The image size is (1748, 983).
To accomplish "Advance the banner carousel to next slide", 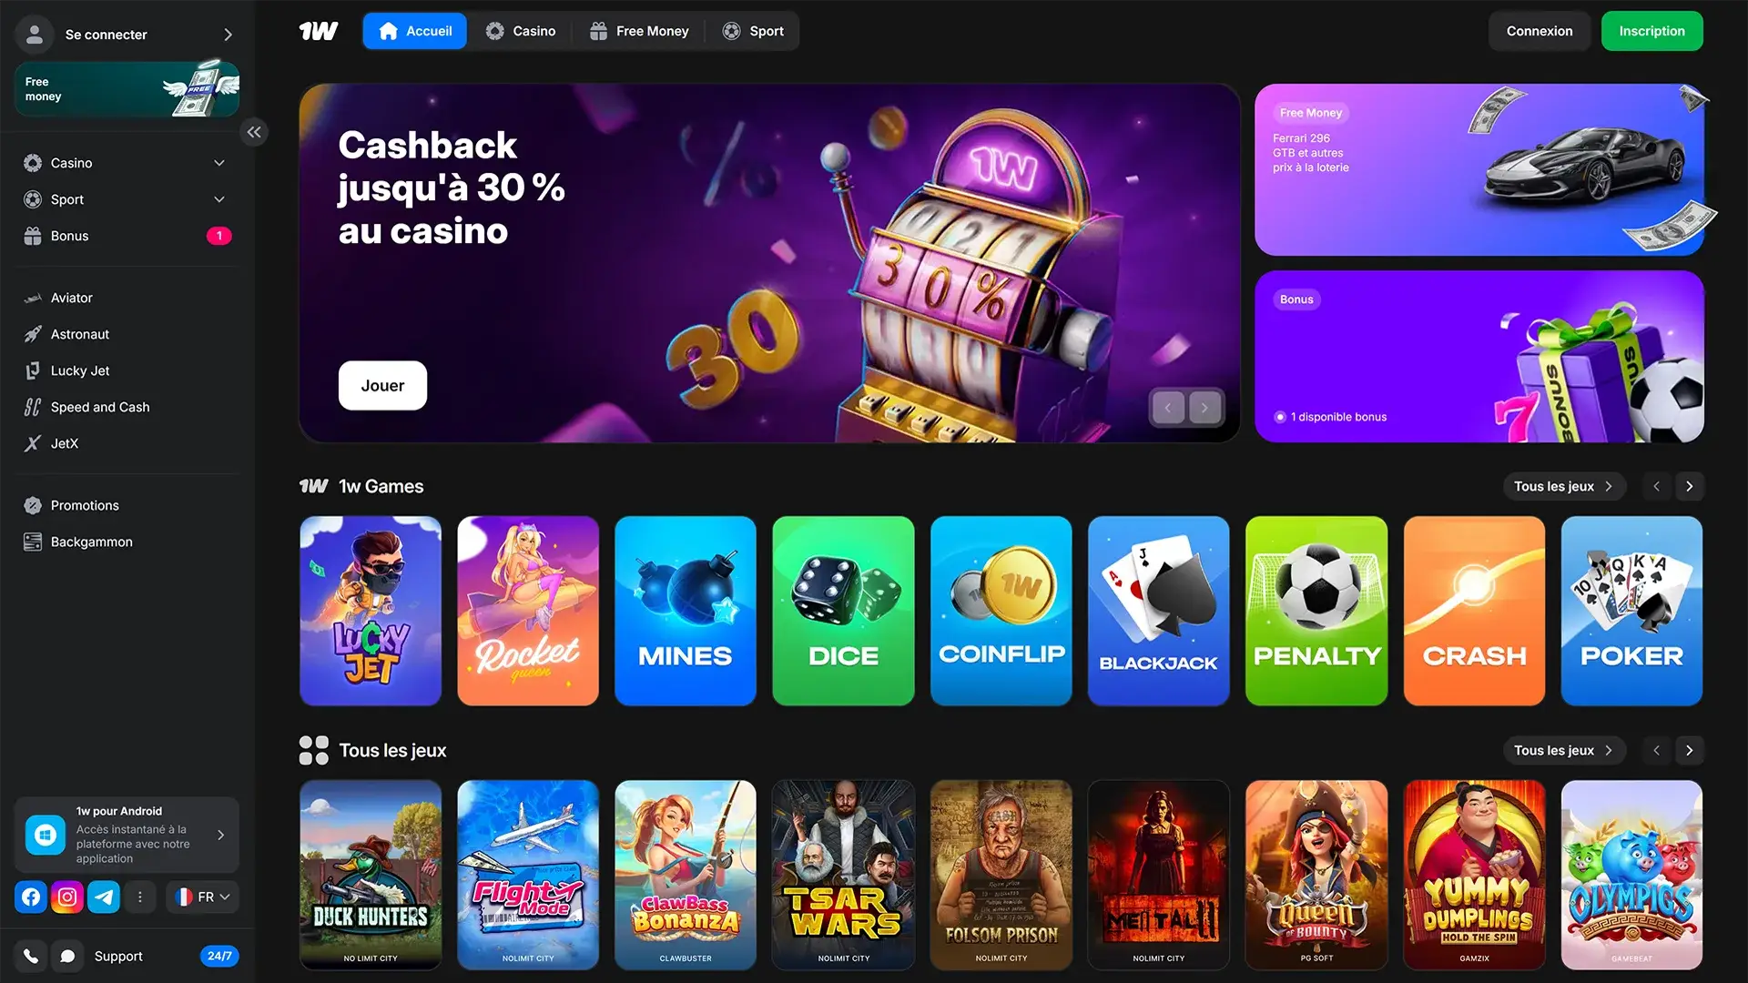I will pyautogui.click(x=1204, y=407).
